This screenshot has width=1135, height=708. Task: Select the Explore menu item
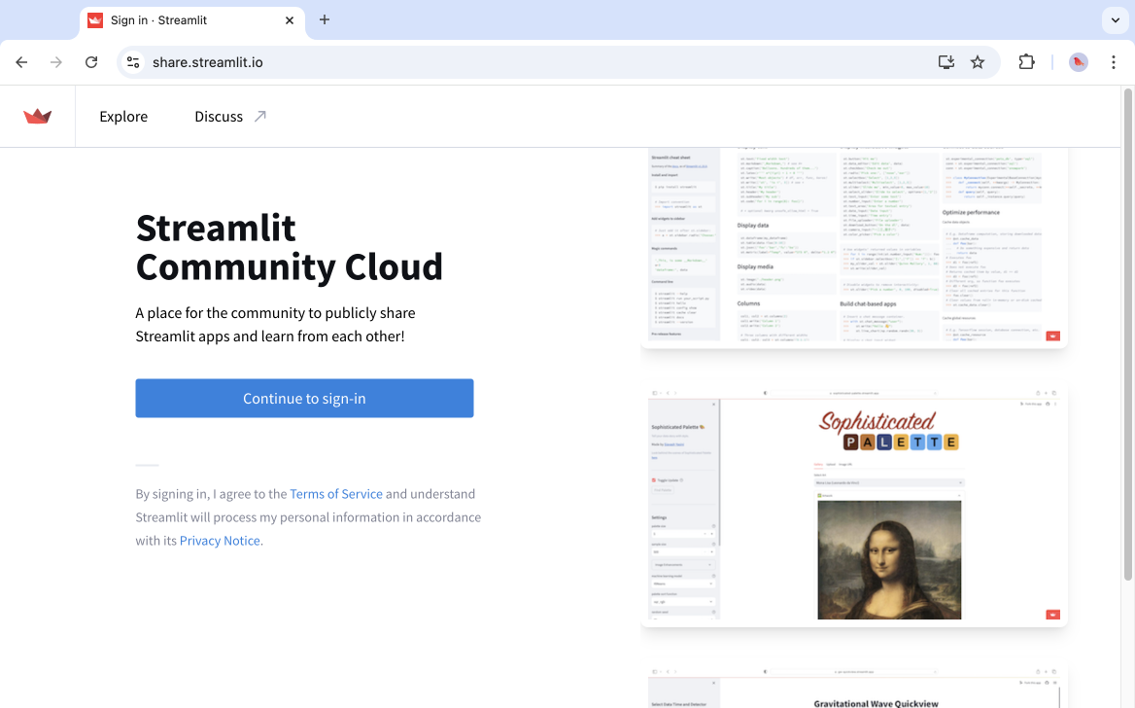123,116
